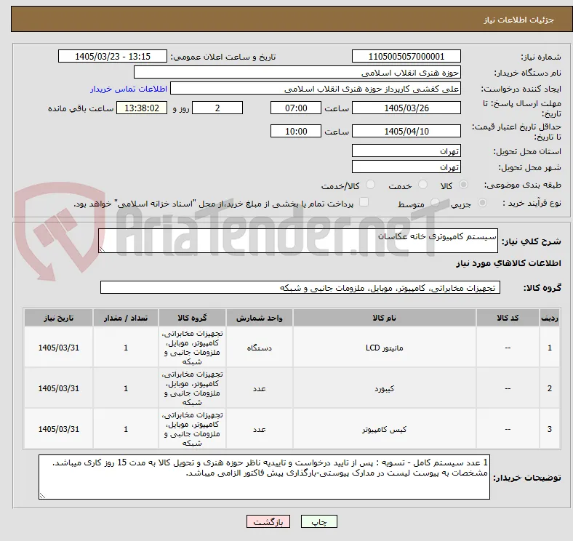Select the خدمت radio button
573x541 pixels.
[422, 185]
